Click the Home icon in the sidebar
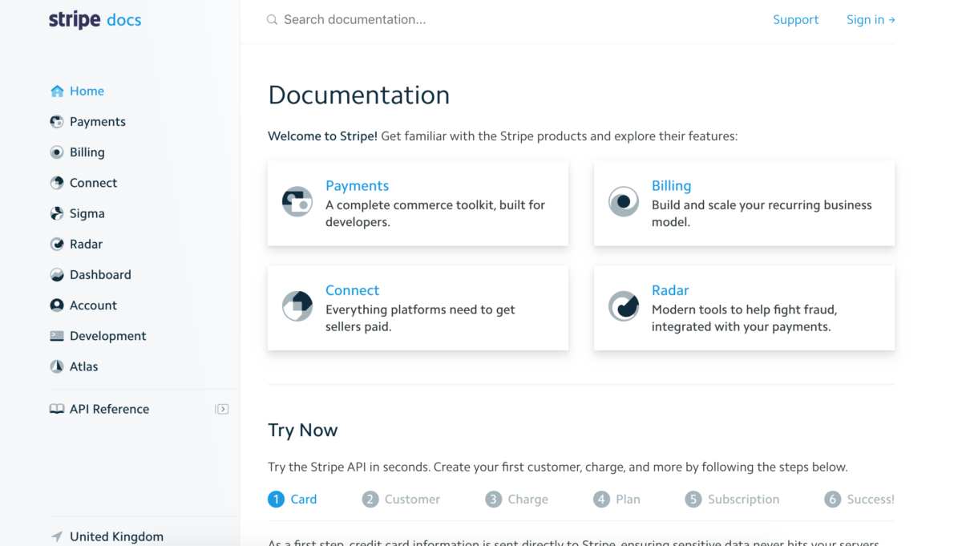The image size is (962, 546). point(57,91)
